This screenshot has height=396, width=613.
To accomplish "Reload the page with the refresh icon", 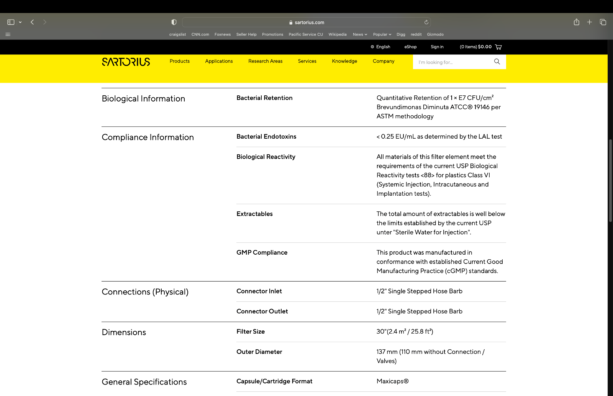I will (x=426, y=22).
